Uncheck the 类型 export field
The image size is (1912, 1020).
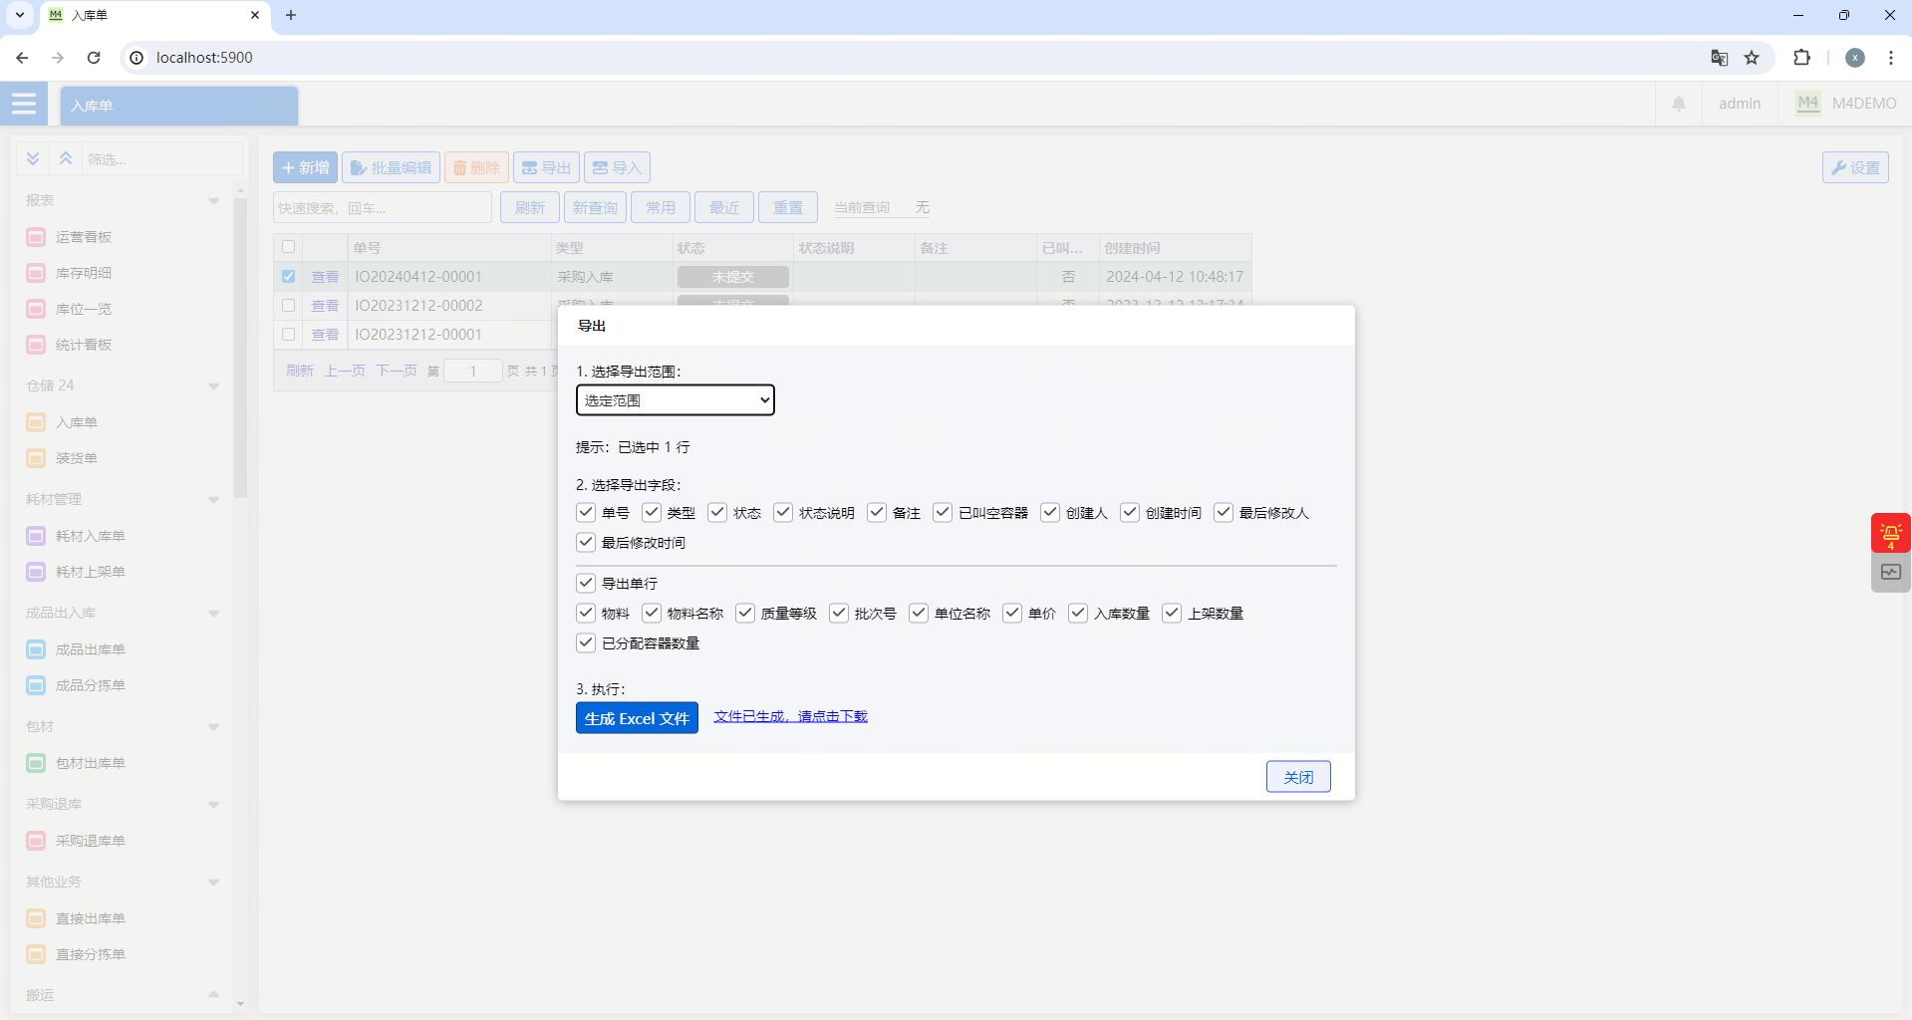(652, 512)
